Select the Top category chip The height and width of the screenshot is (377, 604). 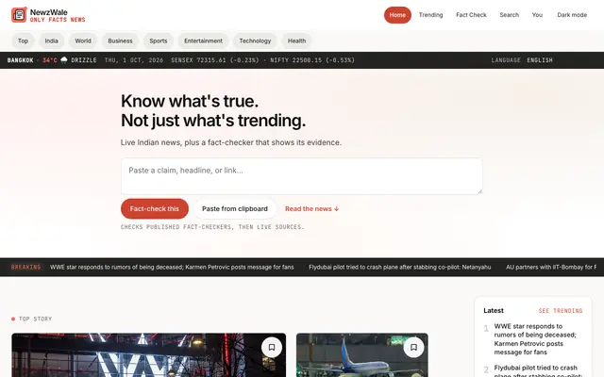coord(23,41)
